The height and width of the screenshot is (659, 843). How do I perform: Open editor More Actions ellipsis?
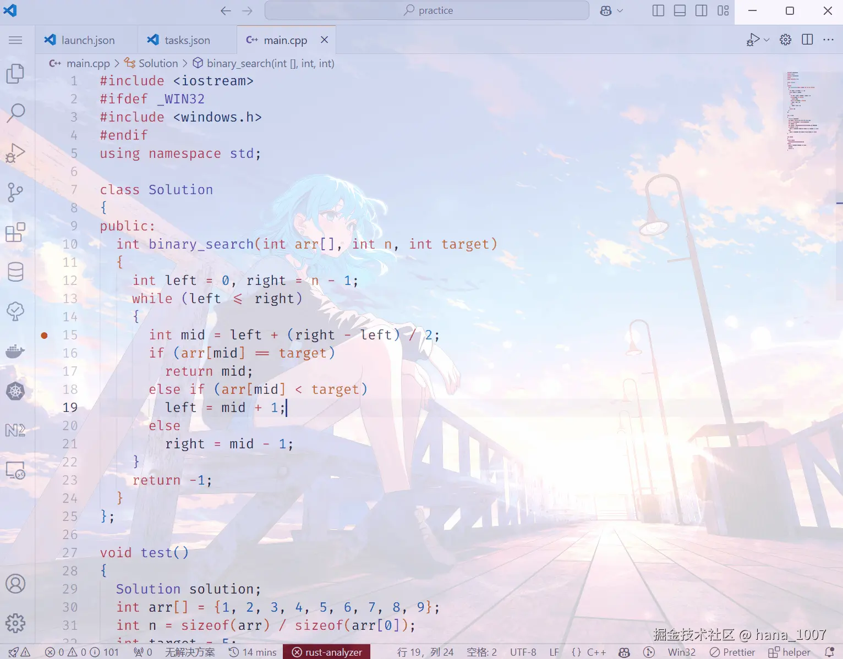(828, 40)
